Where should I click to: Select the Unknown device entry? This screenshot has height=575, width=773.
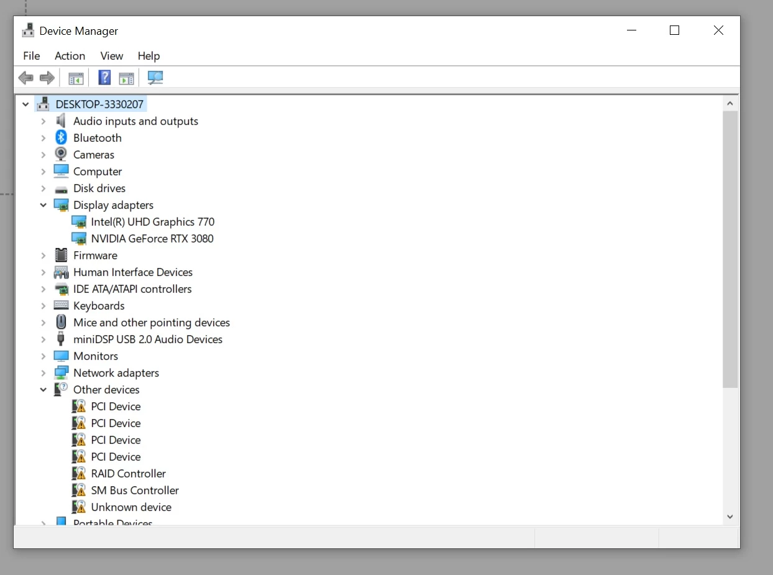tap(131, 507)
